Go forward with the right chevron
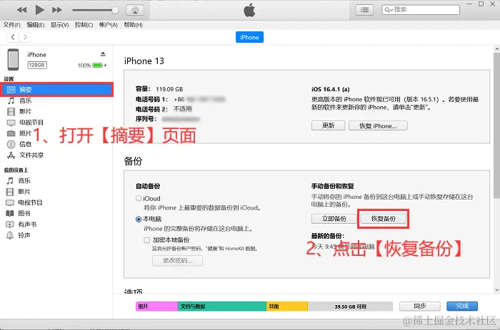Viewport: 500px width, 330px height. (25, 37)
